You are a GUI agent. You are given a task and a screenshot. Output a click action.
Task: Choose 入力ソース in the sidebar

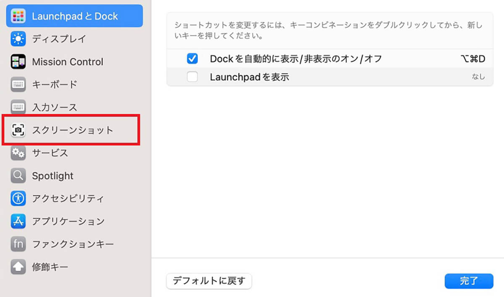click(75, 107)
